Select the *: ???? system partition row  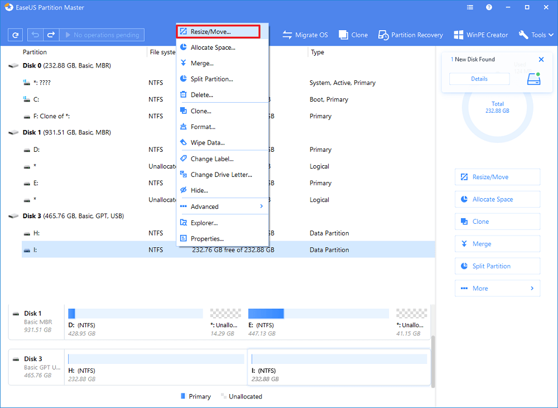tap(228, 83)
